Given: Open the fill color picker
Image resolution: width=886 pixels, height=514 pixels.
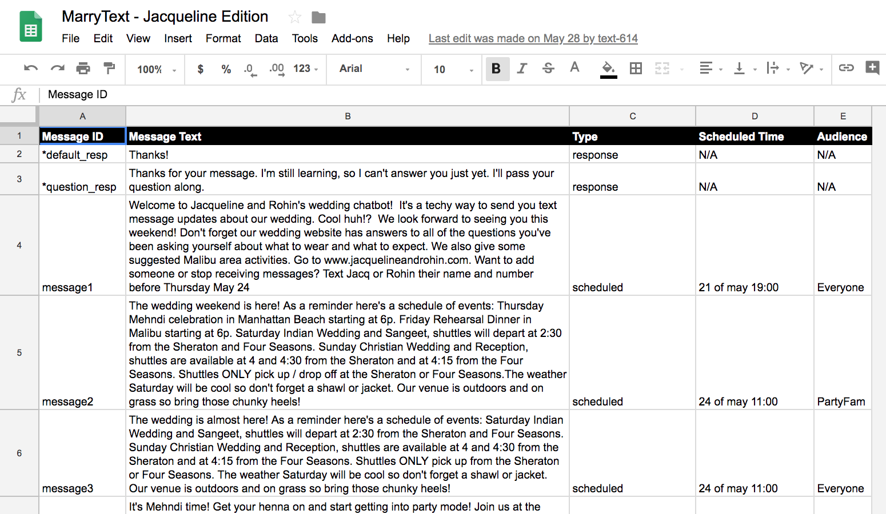Looking at the screenshot, I should pyautogui.click(x=608, y=69).
